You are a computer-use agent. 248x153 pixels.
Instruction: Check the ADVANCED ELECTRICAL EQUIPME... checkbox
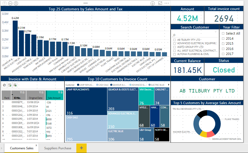coord(175,43)
